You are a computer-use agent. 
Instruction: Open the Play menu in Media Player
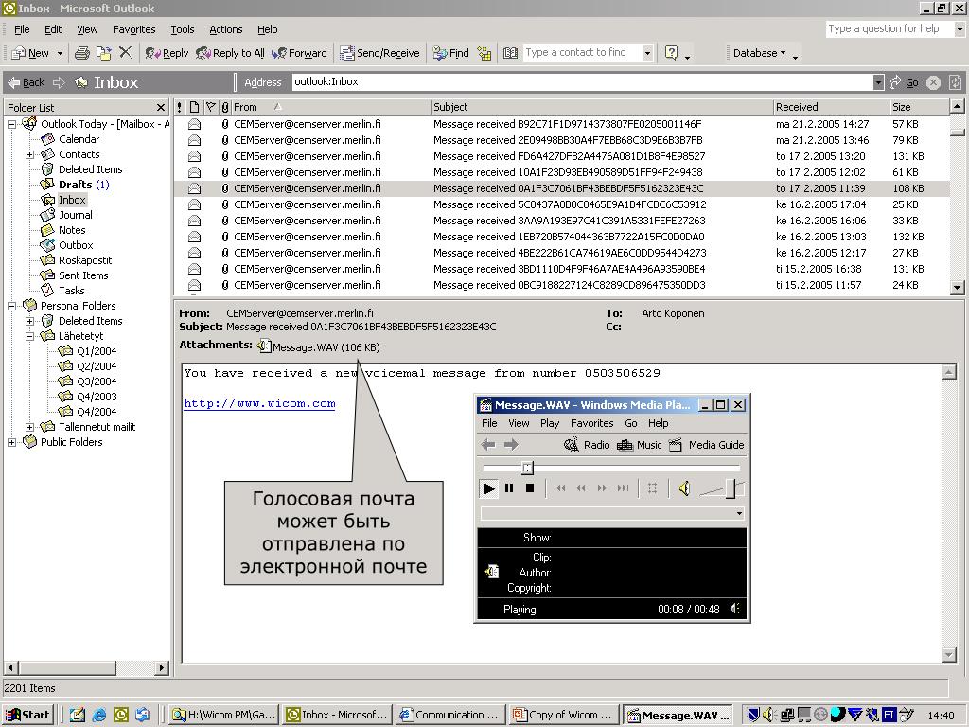(x=550, y=423)
